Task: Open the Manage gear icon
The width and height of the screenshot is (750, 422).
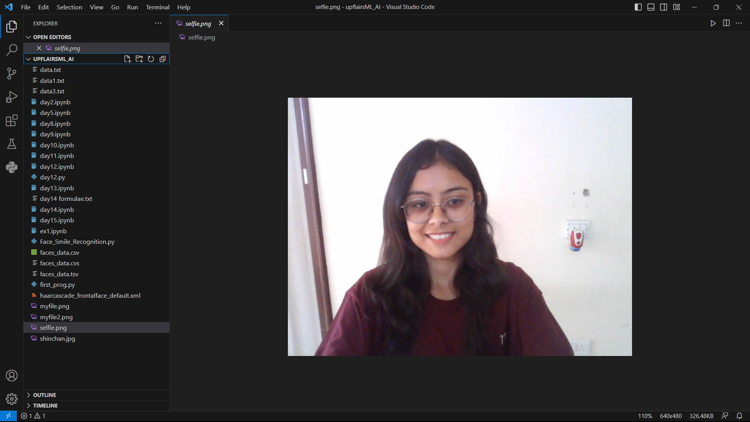Action: 11,399
